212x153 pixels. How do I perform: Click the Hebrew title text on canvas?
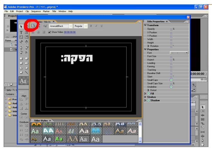pyautogui.click(x=77, y=59)
